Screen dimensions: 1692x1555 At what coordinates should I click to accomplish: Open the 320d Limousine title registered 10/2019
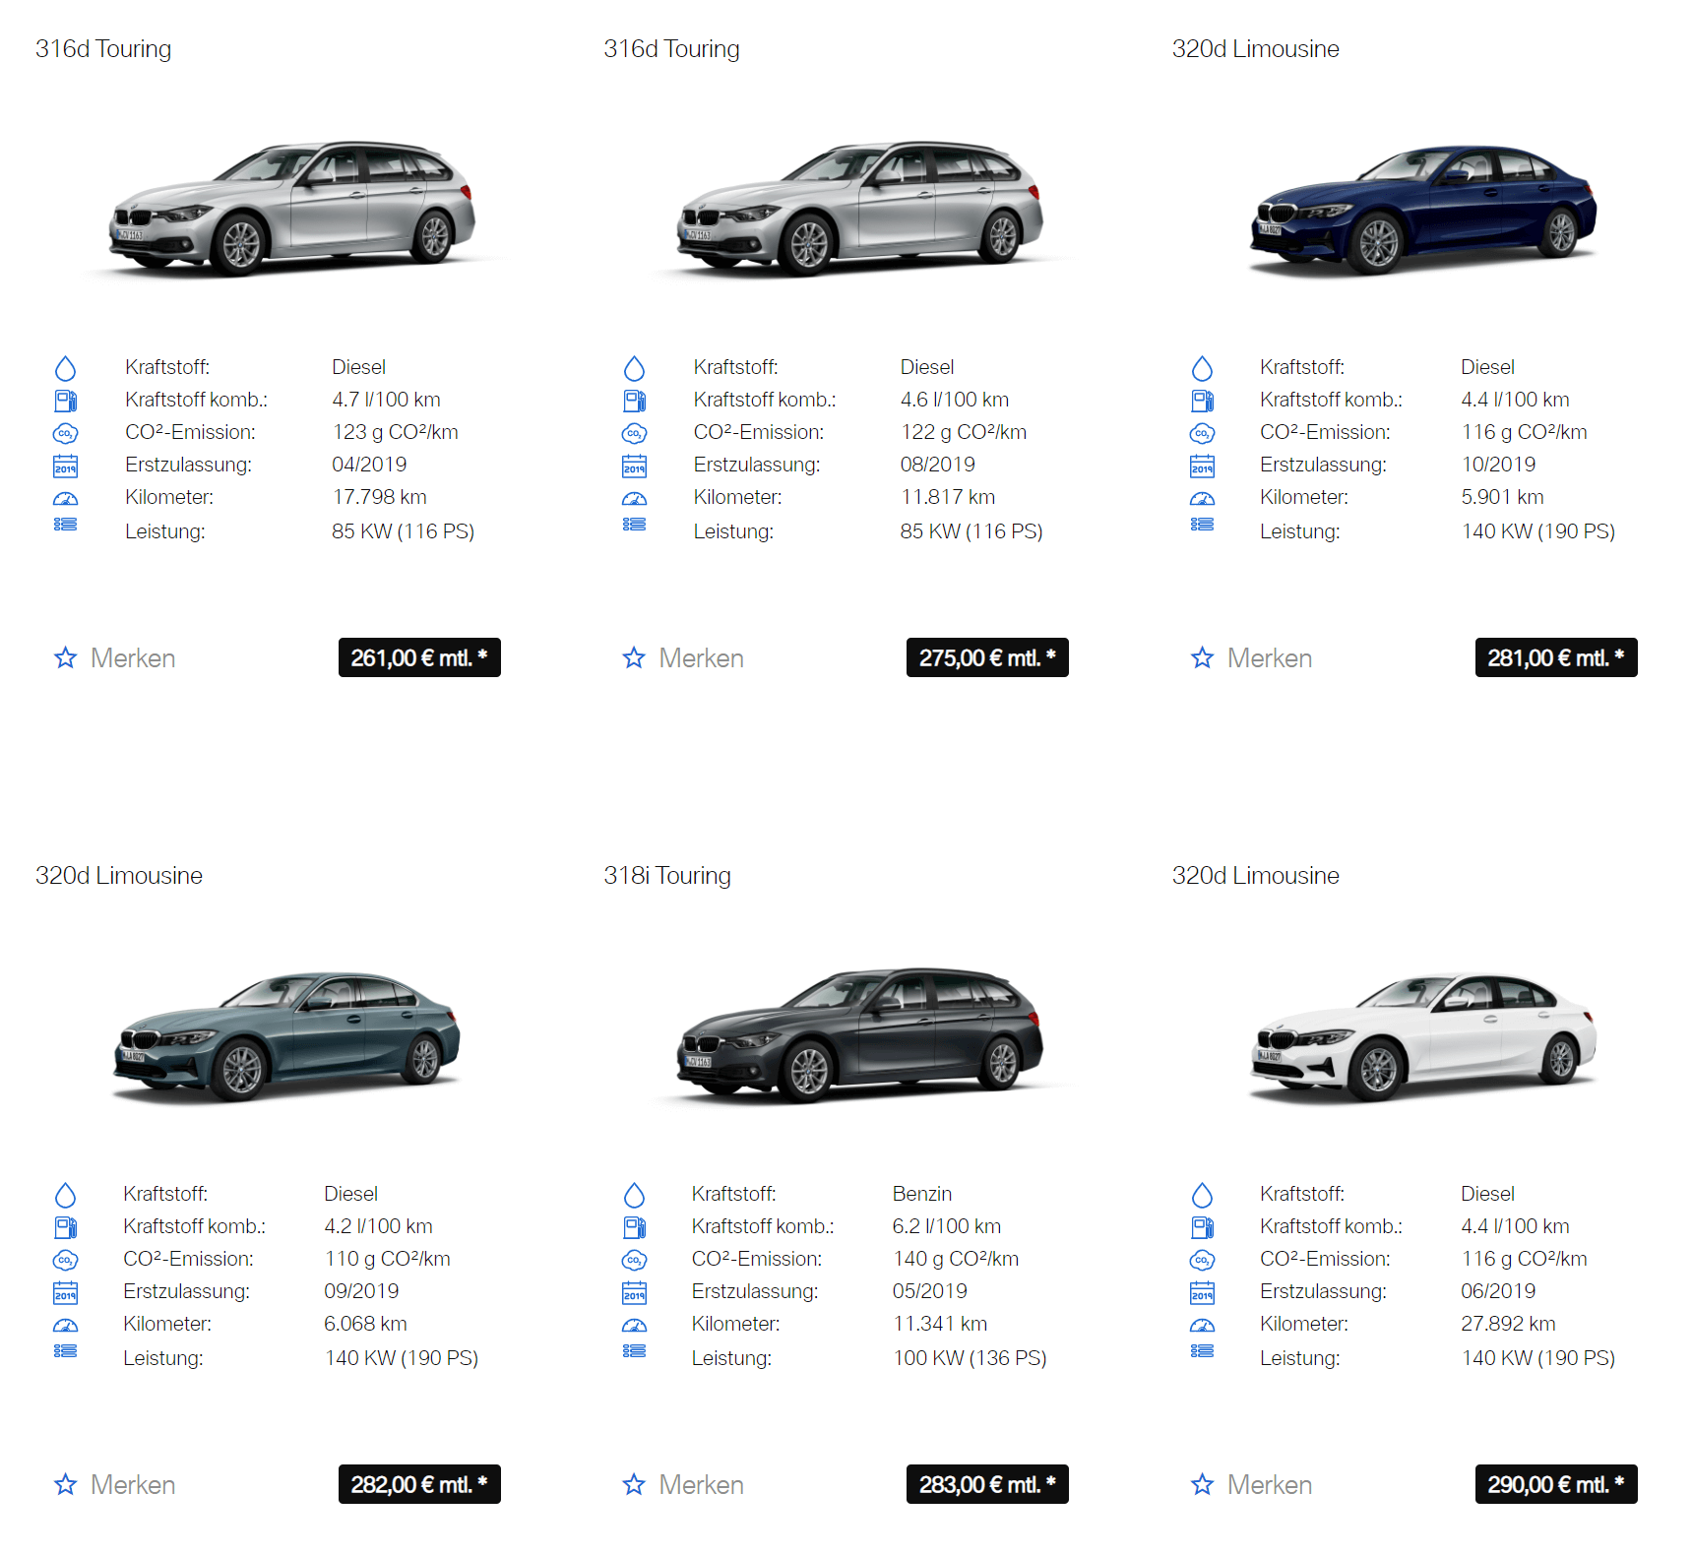pyautogui.click(x=1255, y=49)
